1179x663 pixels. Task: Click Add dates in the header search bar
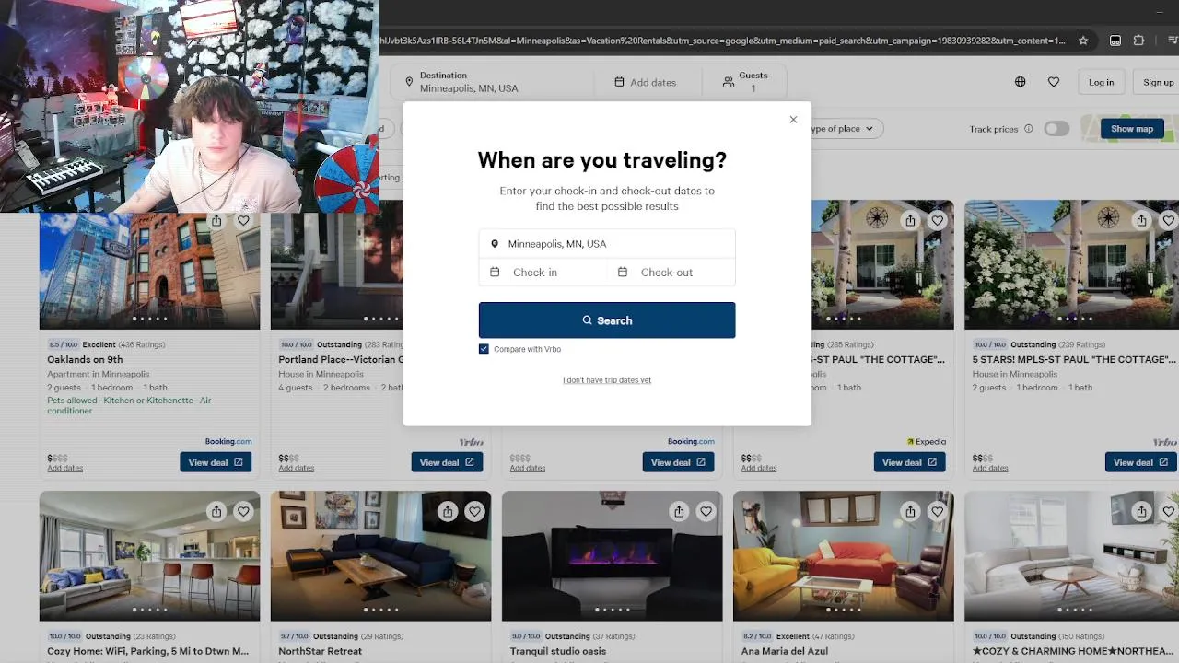coord(646,82)
